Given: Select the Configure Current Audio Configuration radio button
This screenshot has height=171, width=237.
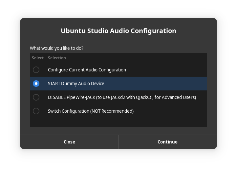Looking at the screenshot, I should point(36,70).
